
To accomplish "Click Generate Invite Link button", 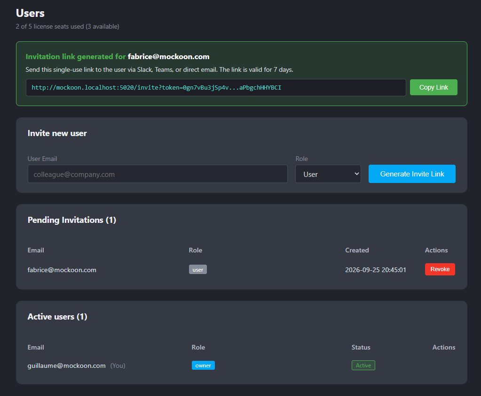I will coord(412,174).
